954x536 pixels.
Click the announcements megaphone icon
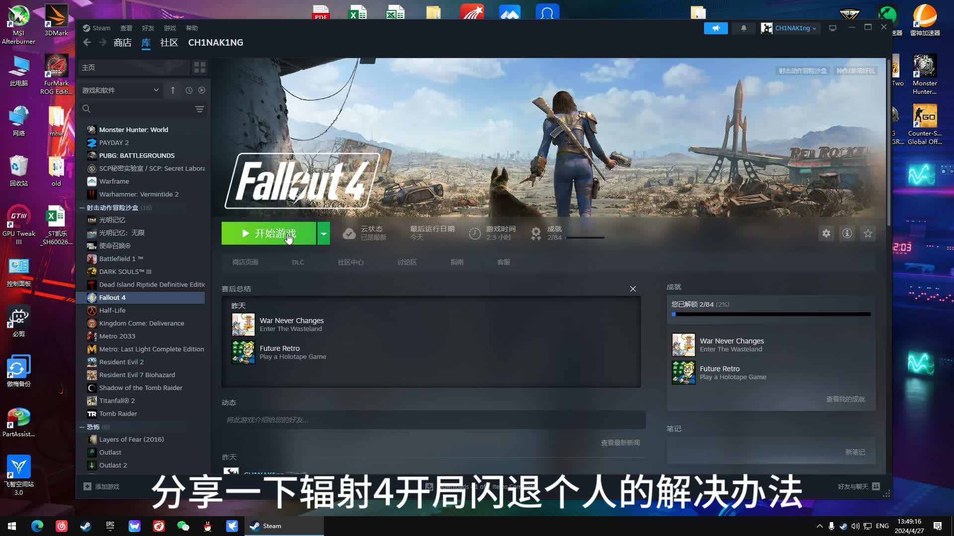[x=716, y=28]
